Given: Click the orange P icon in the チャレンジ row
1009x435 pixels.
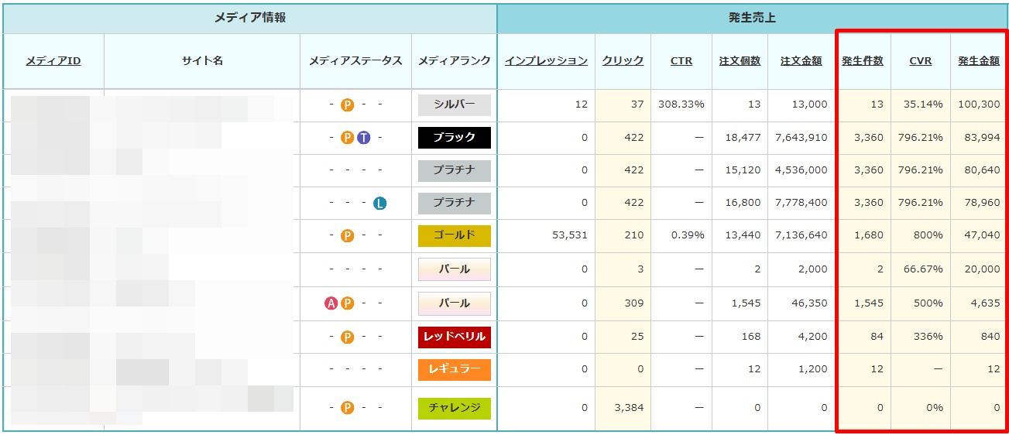Looking at the screenshot, I should point(348,407).
